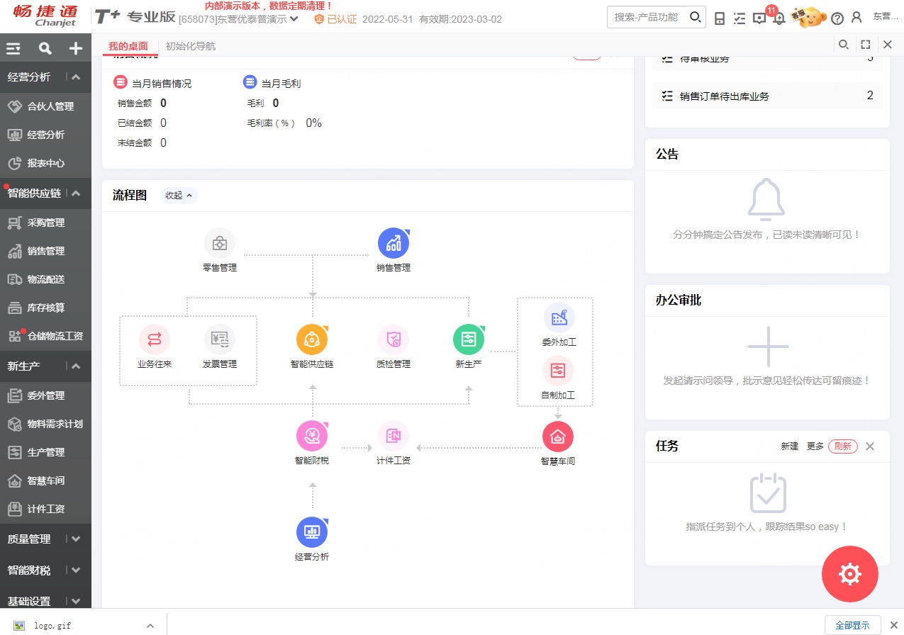Viewport: 904px width, 635px height.
Task: Open the notification bell with badge 11
Action: click(778, 18)
